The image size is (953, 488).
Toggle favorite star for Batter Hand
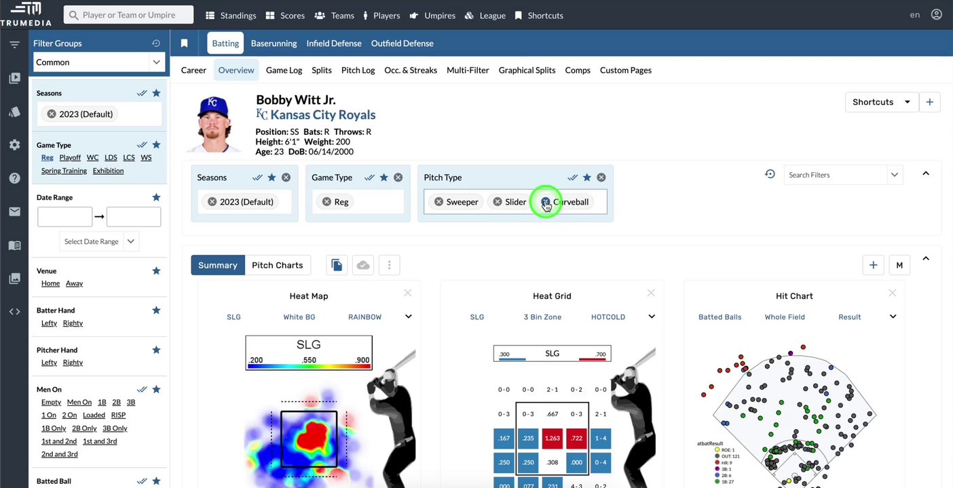click(156, 310)
